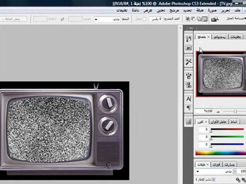Toggle the propagate frame 1 checkbox
Screen dimensions: 246x184
213,179
